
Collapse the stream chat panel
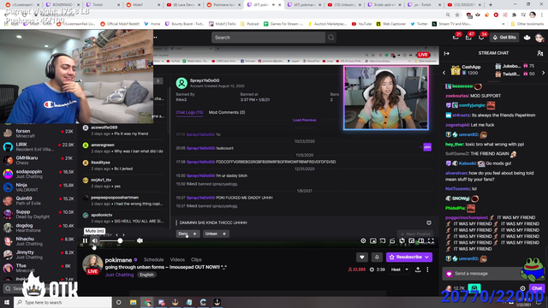(x=447, y=53)
